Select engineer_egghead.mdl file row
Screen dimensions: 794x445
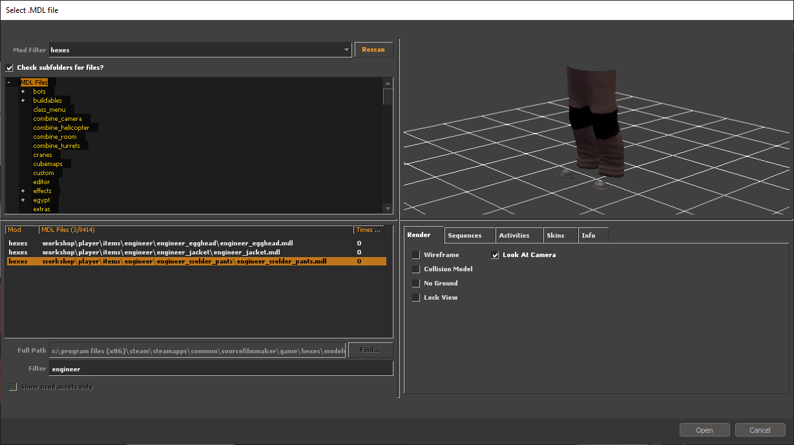coord(196,243)
